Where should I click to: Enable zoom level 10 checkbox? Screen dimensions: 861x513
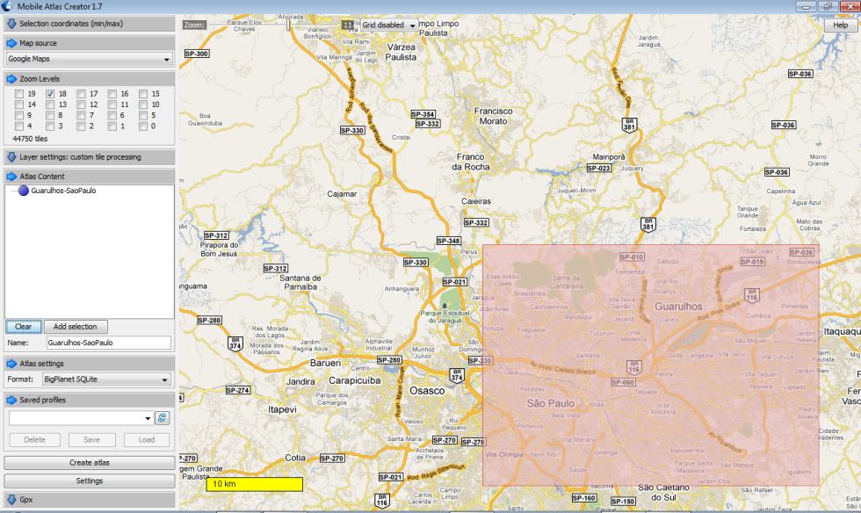pos(143,105)
